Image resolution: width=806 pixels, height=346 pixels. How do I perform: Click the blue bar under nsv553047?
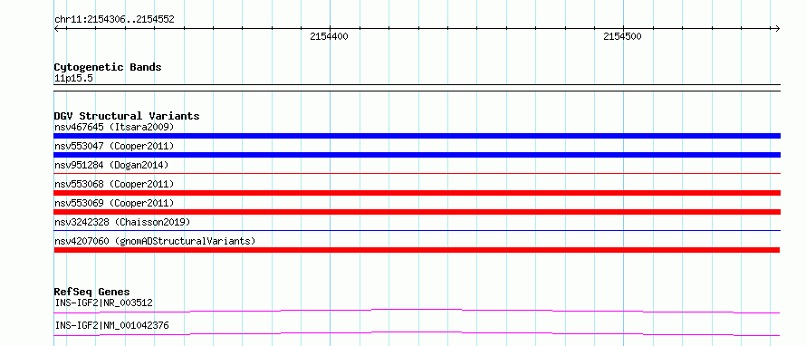pyautogui.click(x=417, y=155)
